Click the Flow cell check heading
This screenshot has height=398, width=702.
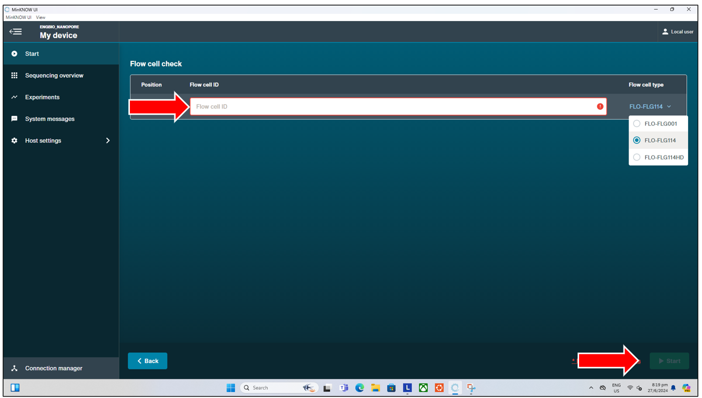pyautogui.click(x=156, y=64)
